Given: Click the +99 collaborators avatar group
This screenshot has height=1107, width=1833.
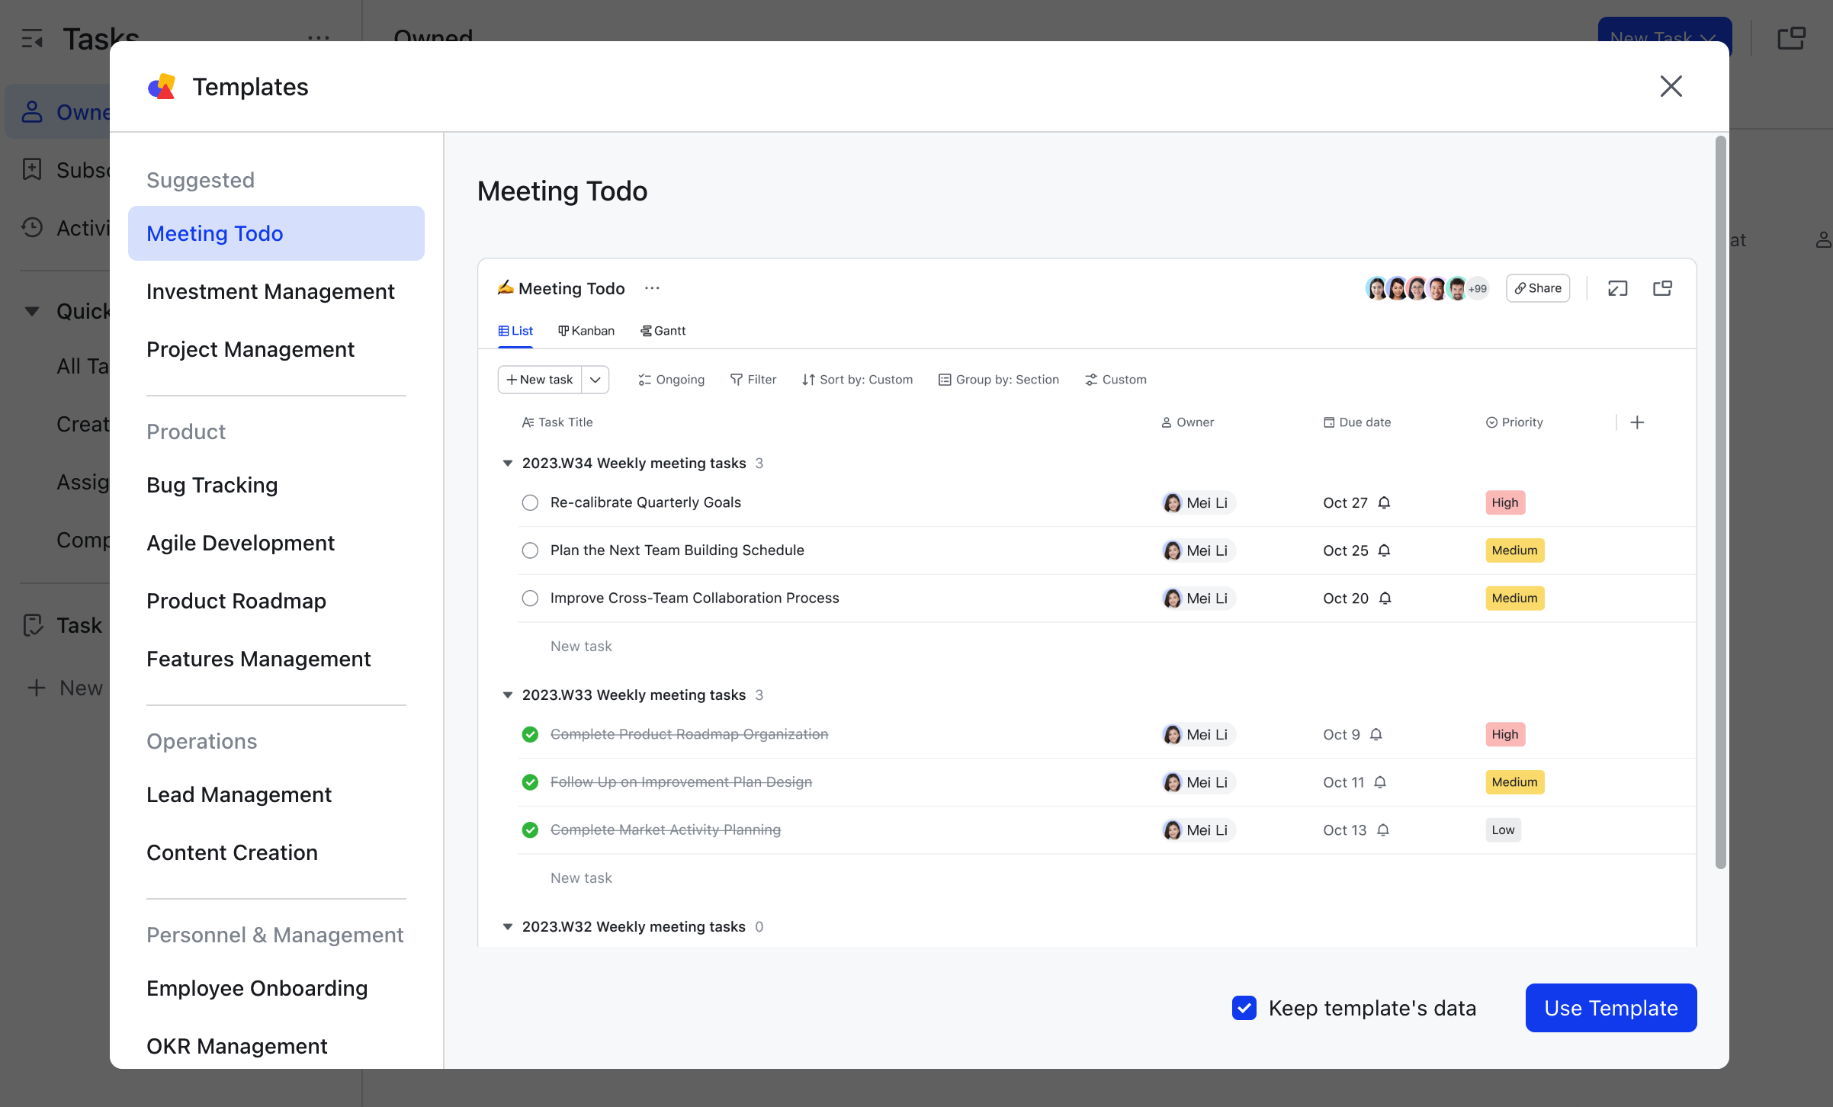Looking at the screenshot, I should 1478,288.
